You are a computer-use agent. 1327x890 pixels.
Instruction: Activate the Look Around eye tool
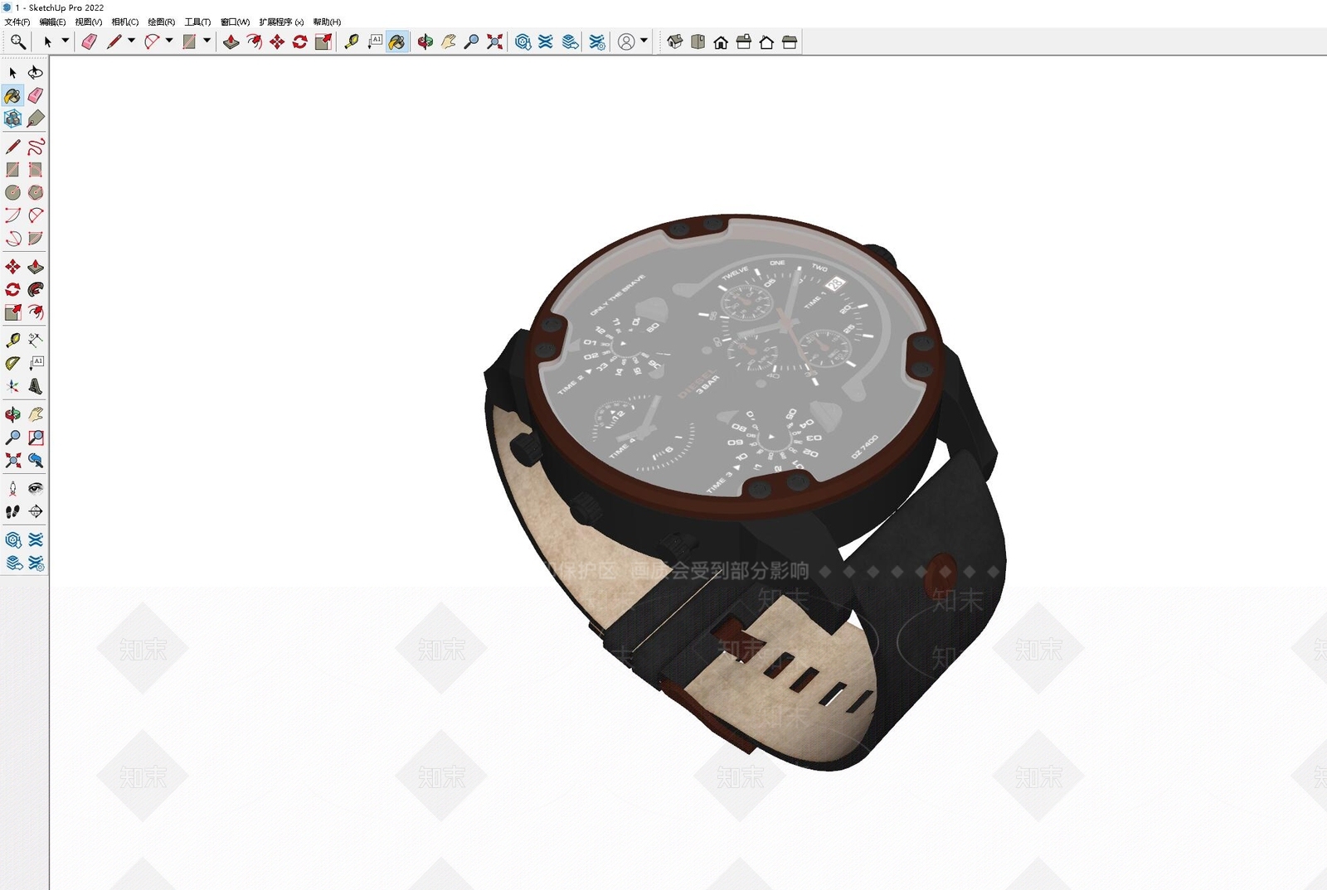pos(36,488)
